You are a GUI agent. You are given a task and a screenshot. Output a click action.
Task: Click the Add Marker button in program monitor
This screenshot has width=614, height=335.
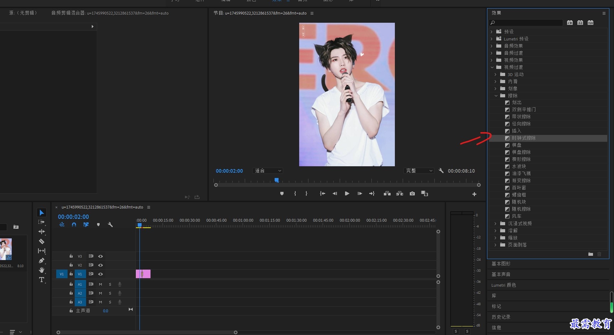tap(282, 194)
